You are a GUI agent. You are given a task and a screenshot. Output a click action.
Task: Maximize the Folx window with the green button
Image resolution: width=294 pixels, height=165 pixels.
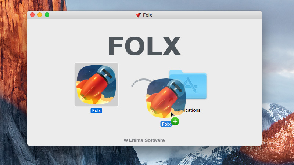(47, 15)
